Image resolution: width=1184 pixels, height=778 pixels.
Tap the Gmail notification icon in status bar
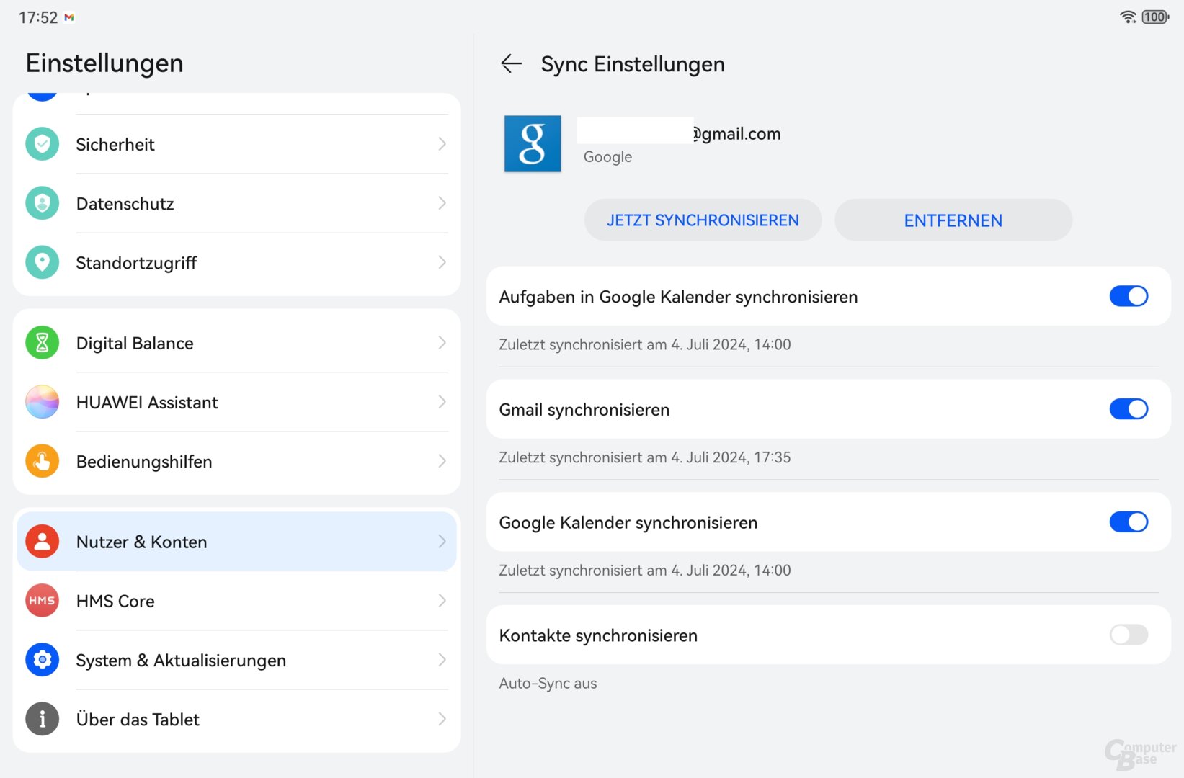click(x=69, y=17)
